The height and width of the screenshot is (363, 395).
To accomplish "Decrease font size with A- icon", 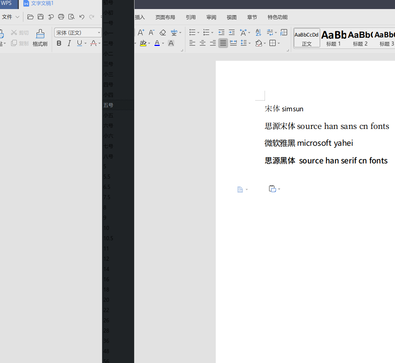I will click(151, 32).
